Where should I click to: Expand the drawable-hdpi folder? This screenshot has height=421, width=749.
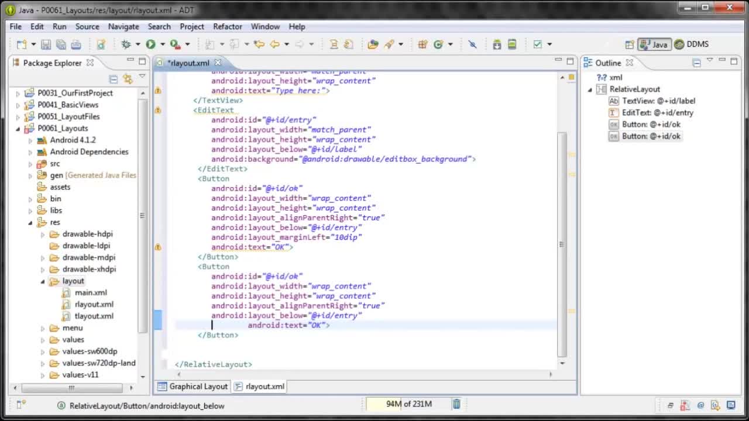click(43, 234)
